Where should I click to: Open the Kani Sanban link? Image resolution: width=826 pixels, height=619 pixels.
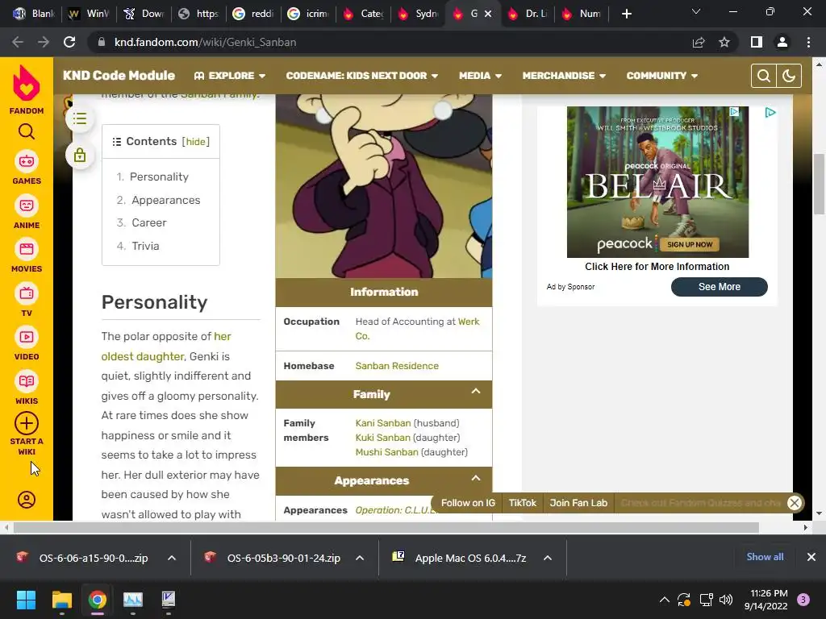coord(383,423)
